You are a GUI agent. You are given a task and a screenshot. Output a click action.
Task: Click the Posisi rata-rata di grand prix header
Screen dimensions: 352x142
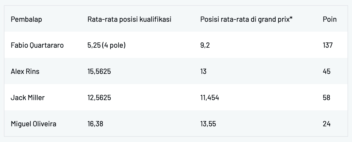point(246,19)
